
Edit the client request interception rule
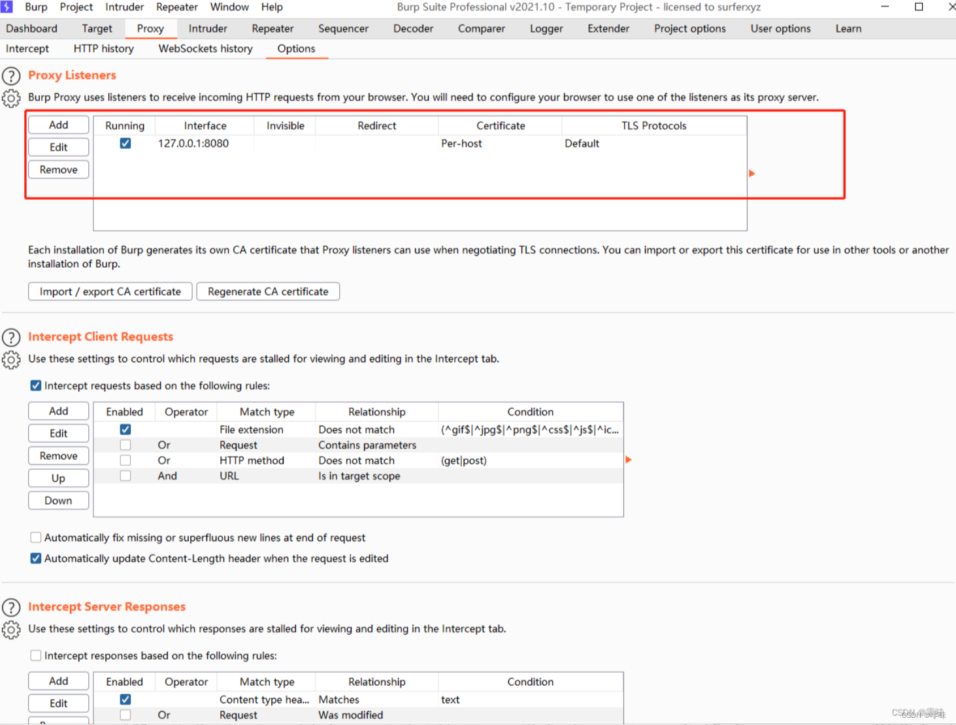click(x=59, y=433)
